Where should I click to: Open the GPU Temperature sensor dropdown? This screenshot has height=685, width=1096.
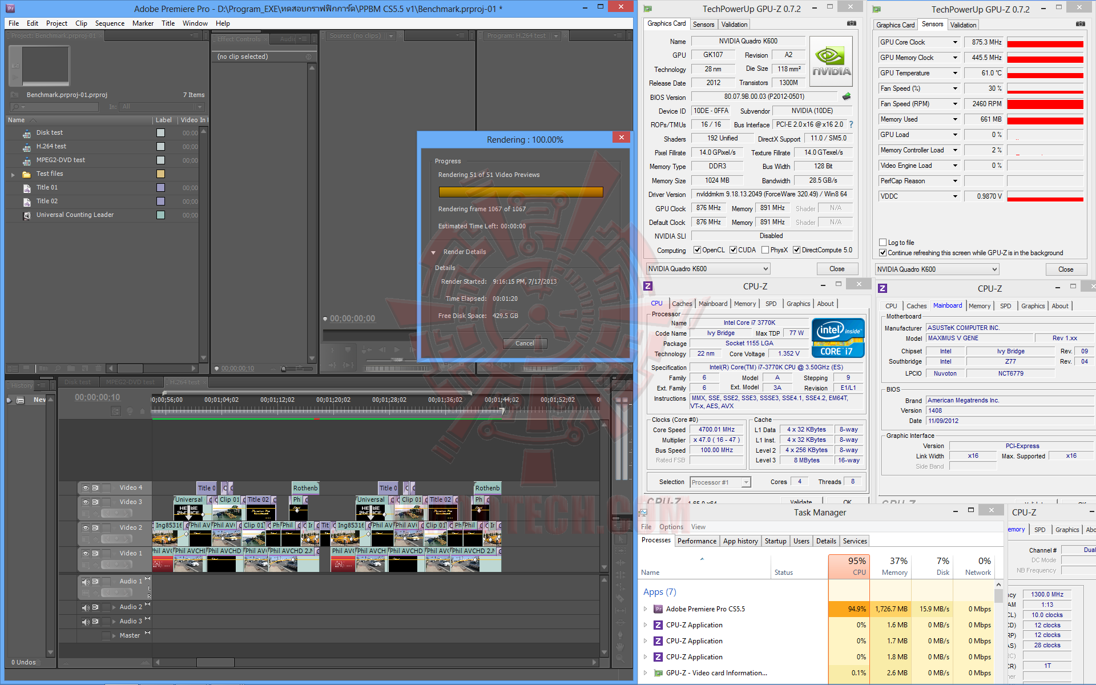[x=955, y=73]
